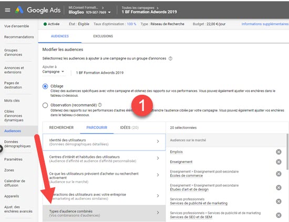Remove the Emplois audience
Screen dimensions: 289x222
[278, 152]
